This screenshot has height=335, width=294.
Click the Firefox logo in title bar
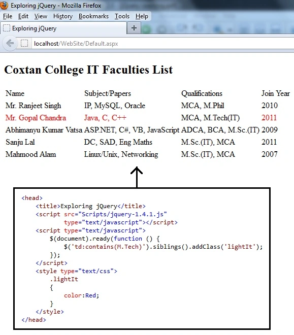point(4,5)
